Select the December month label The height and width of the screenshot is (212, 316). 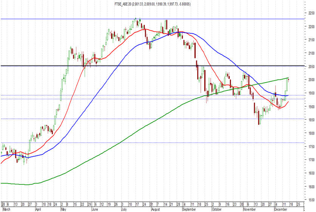[281, 209]
